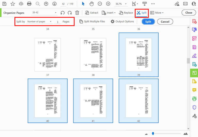
Task: Open the pink form layout sidebar tool
Action: (194, 38)
